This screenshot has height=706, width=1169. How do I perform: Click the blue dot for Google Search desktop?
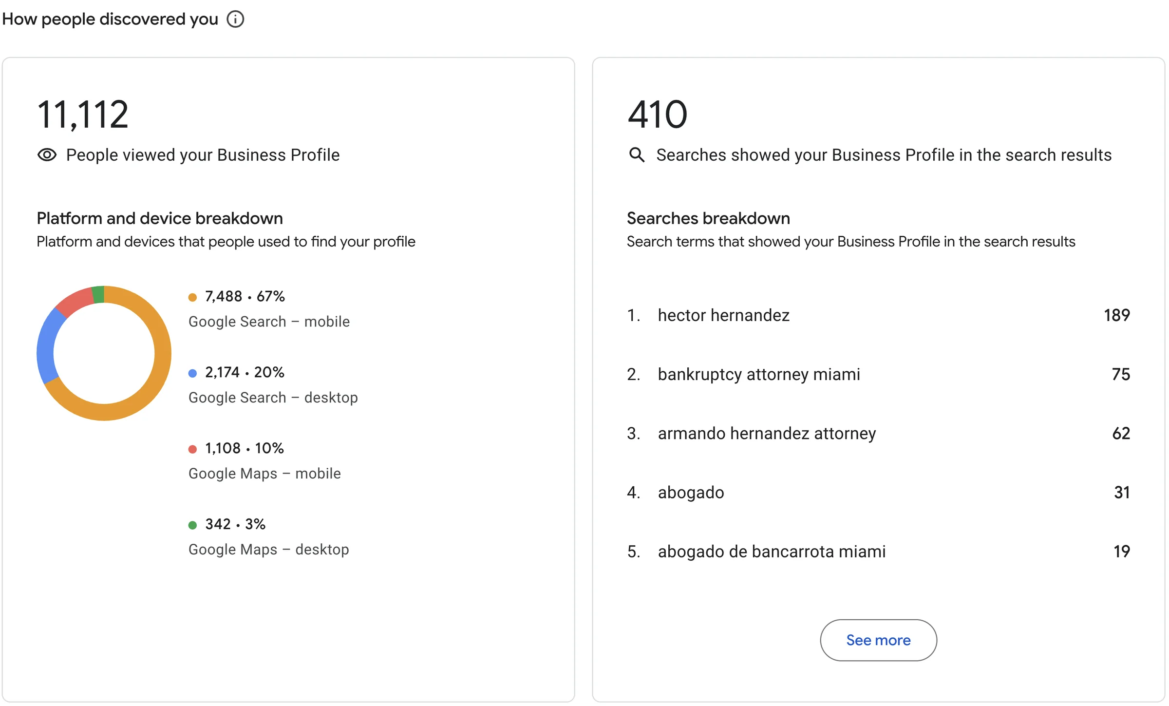tap(192, 373)
